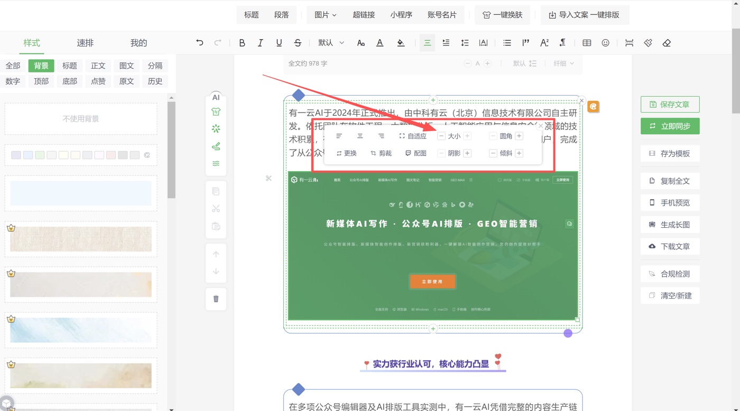Select the eraser clear-format tool
Viewport: 740px width, 411px height.
pos(667,43)
